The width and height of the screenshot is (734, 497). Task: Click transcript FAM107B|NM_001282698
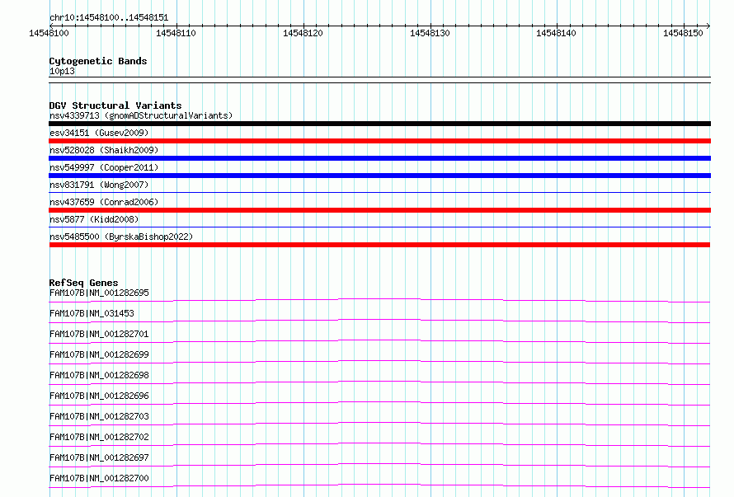[x=99, y=375]
